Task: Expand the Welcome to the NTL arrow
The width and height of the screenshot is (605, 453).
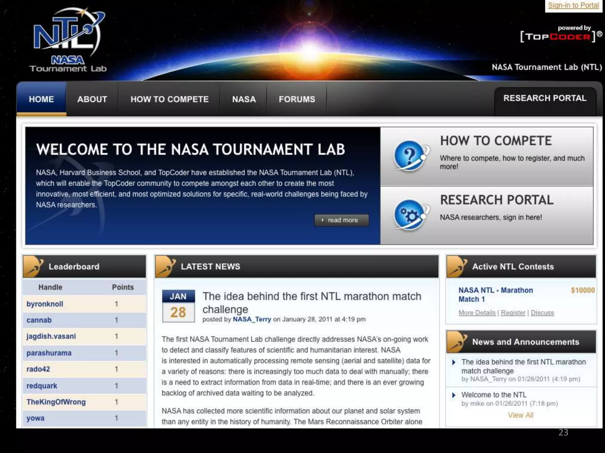Action: (454, 395)
